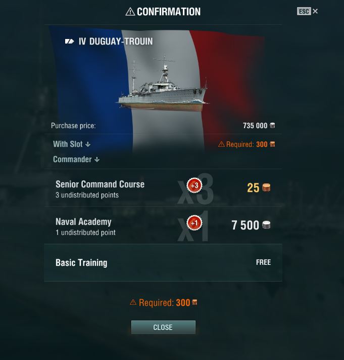Viewport: 344px width, 360px height.
Task: Click the CLOSE button
Action: point(163,327)
